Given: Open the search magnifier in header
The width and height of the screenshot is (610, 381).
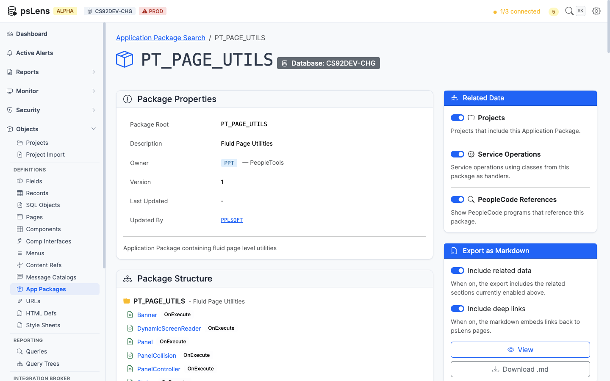Looking at the screenshot, I should click(569, 11).
